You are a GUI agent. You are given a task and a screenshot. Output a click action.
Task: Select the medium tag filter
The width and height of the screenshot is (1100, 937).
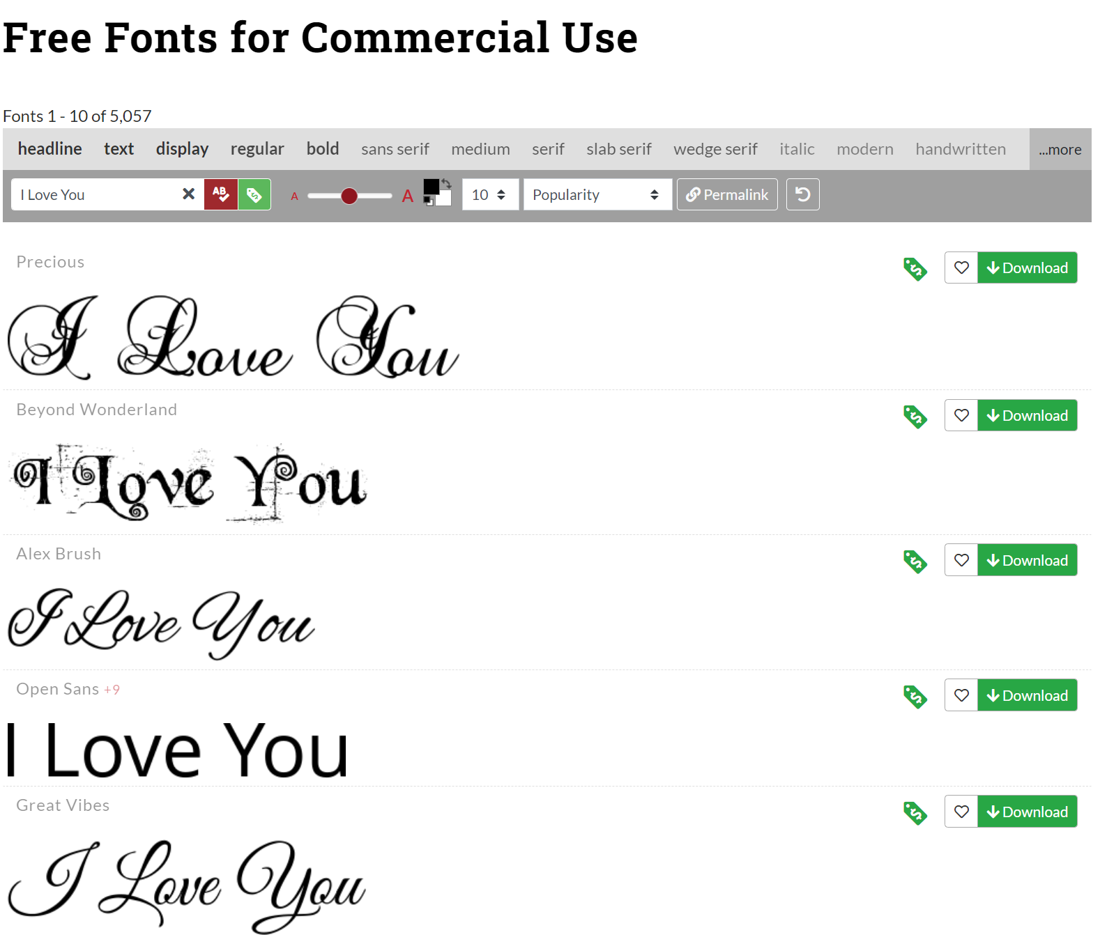(480, 149)
